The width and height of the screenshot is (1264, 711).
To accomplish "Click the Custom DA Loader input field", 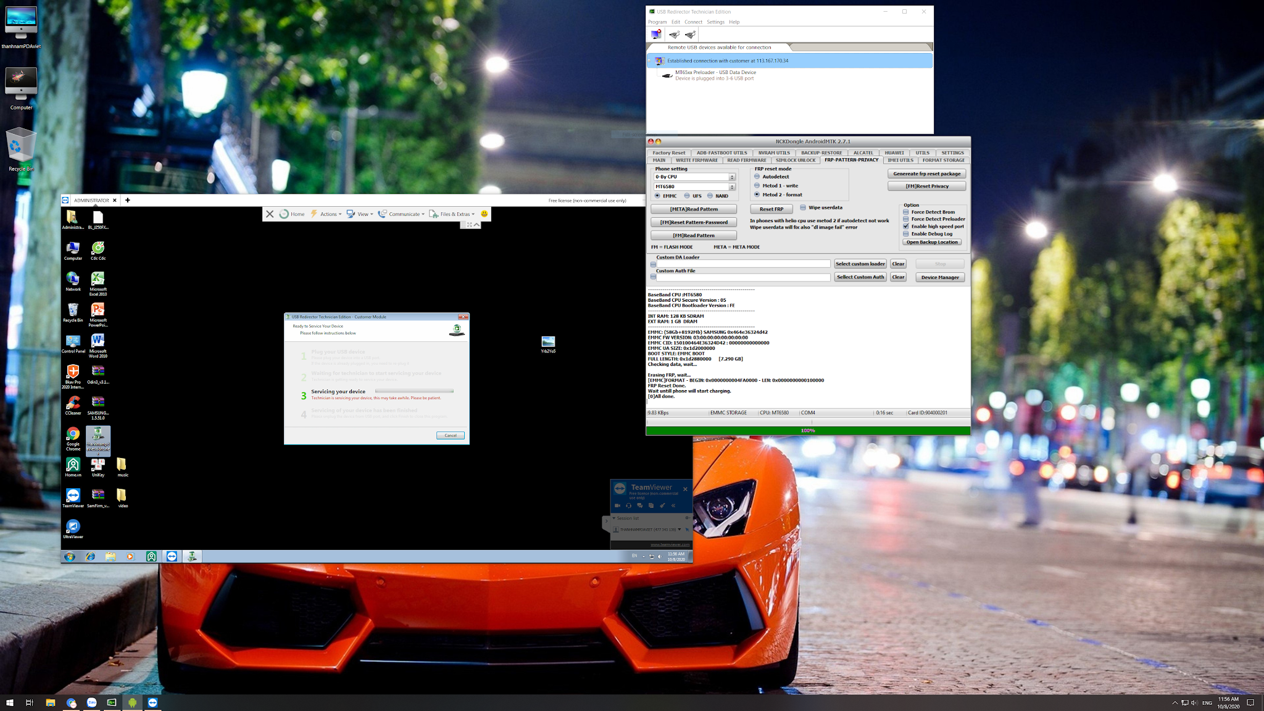I will [743, 264].
